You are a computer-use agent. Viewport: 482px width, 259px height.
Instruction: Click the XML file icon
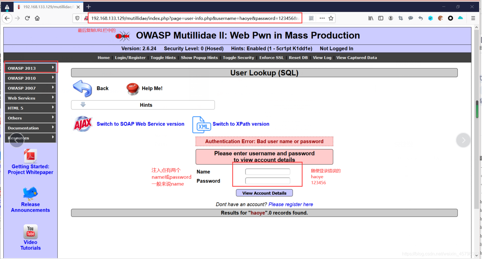(x=201, y=125)
